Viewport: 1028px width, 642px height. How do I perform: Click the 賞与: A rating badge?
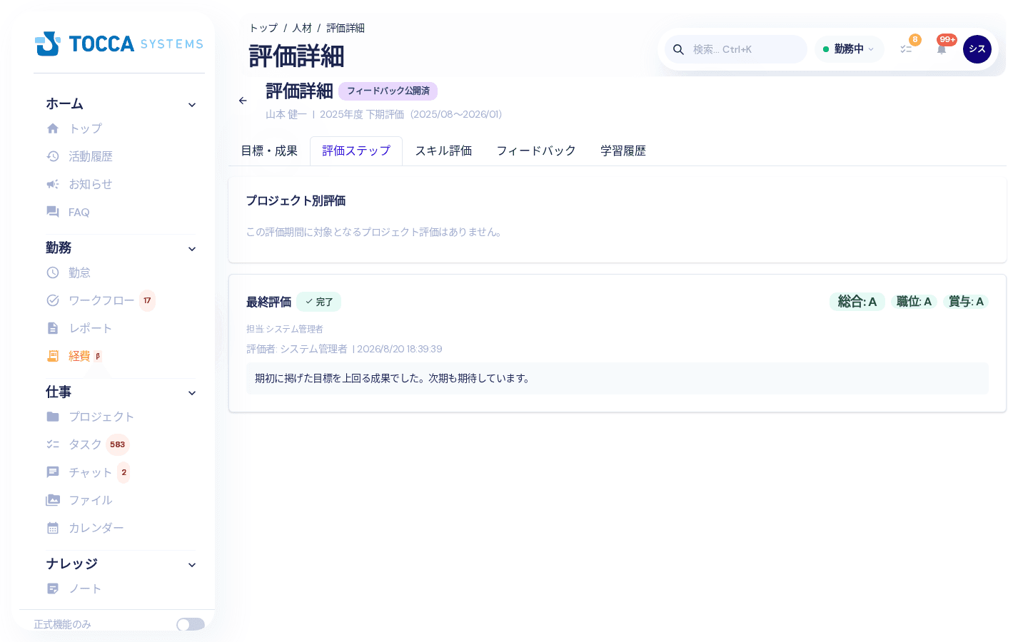[966, 302]
